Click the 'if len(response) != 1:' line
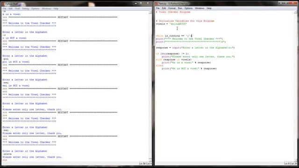Viewport: 299px width, 168px height. [172, 54]
